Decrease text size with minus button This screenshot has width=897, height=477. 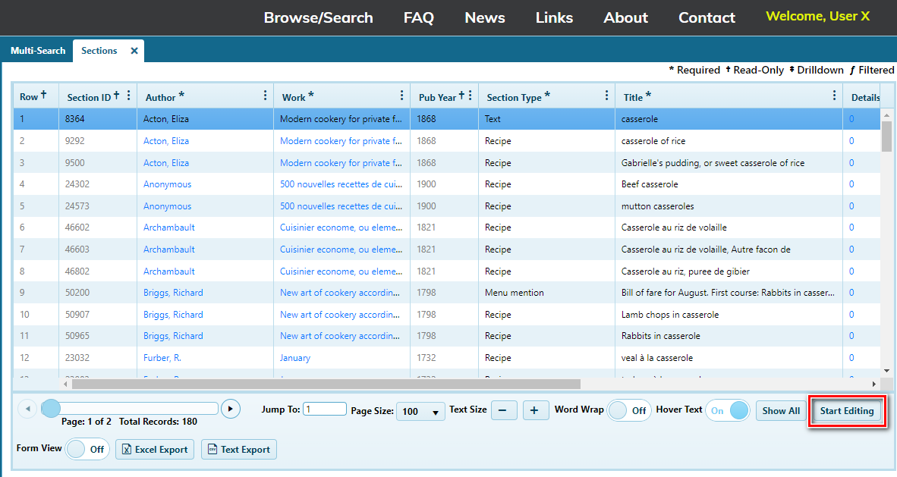click(x=504, y=410)
